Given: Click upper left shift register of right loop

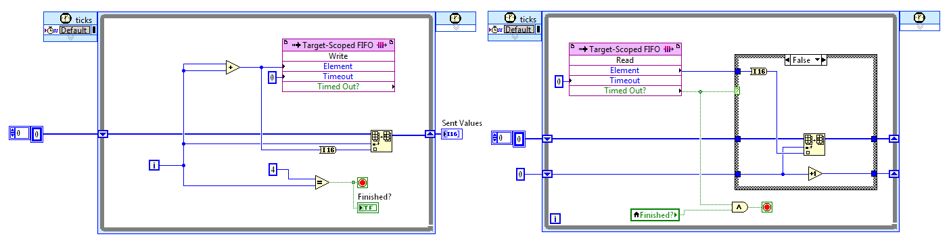Looking at the screenshot, I should coord(547,139).
